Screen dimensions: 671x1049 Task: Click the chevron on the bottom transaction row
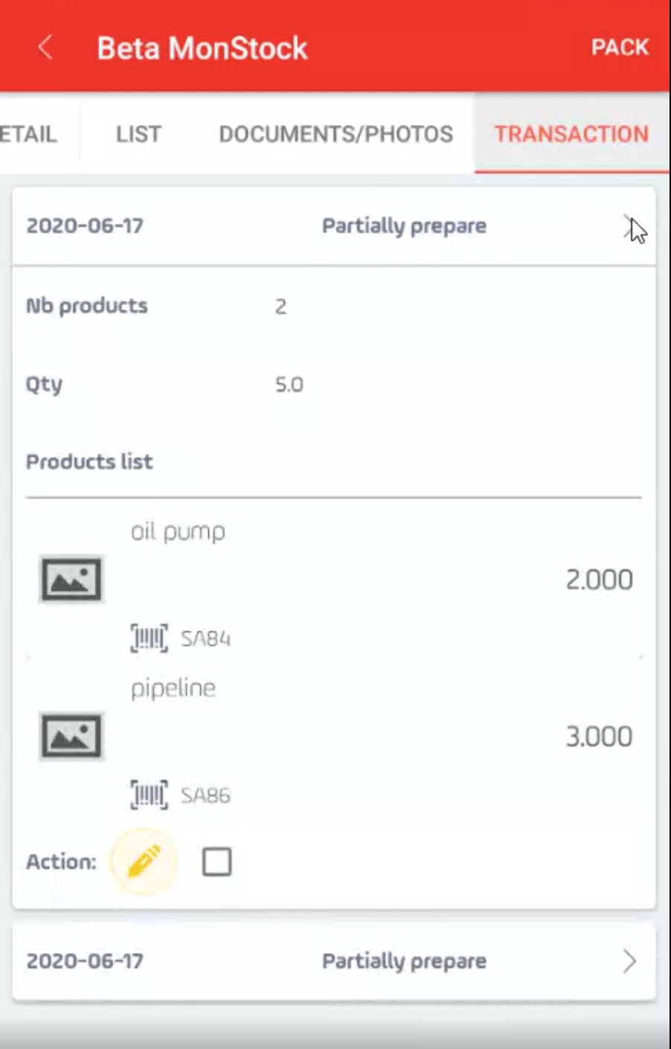[629, 961]
